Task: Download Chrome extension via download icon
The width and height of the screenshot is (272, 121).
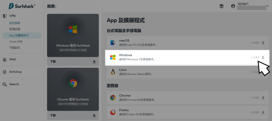Action: 263,98
